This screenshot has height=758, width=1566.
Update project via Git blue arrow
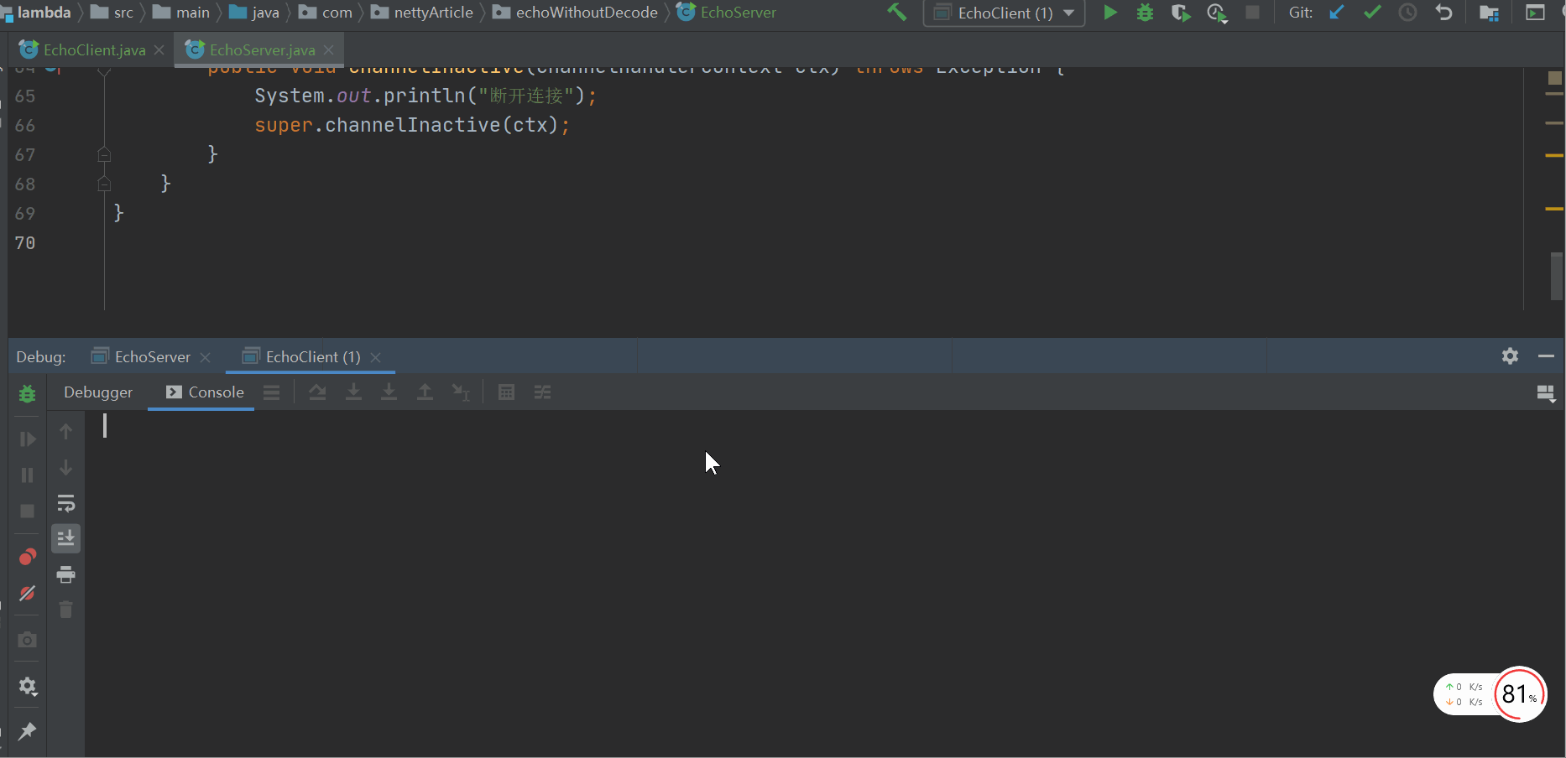pos(1337,13)
